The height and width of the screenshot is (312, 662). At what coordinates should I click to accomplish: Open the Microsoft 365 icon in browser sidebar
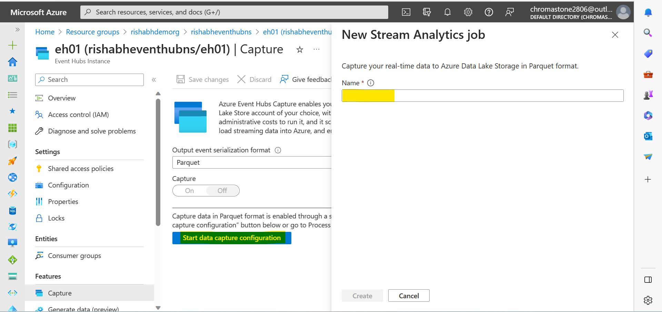648,116
